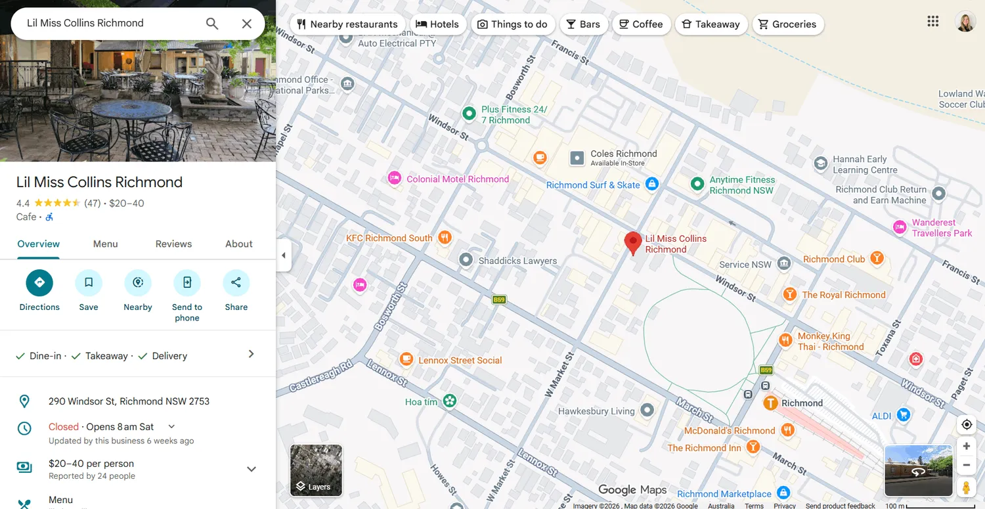The height and width of the screenshot is (509, 985).
Task: Select the Takeaway filter chip
Action: [x=711, y=24]
